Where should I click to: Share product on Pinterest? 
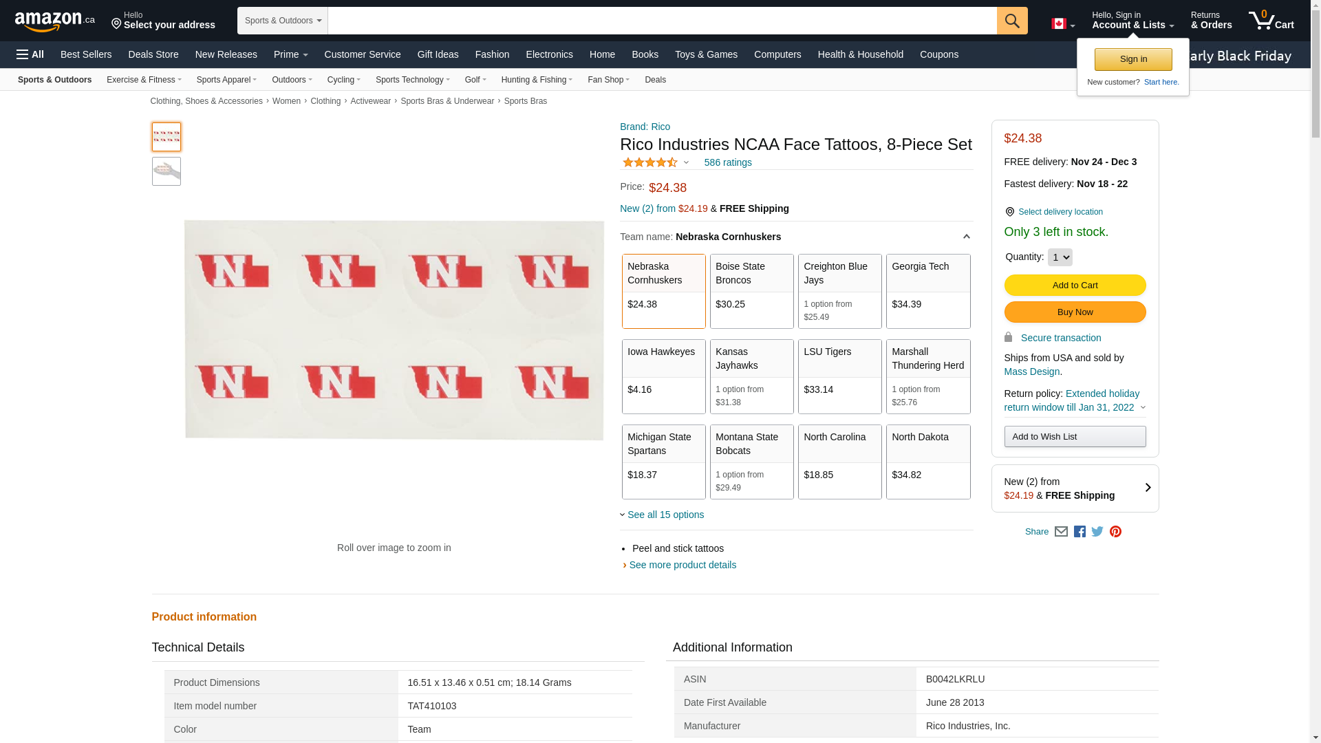pyautogui.click(x=1115, y=532)
